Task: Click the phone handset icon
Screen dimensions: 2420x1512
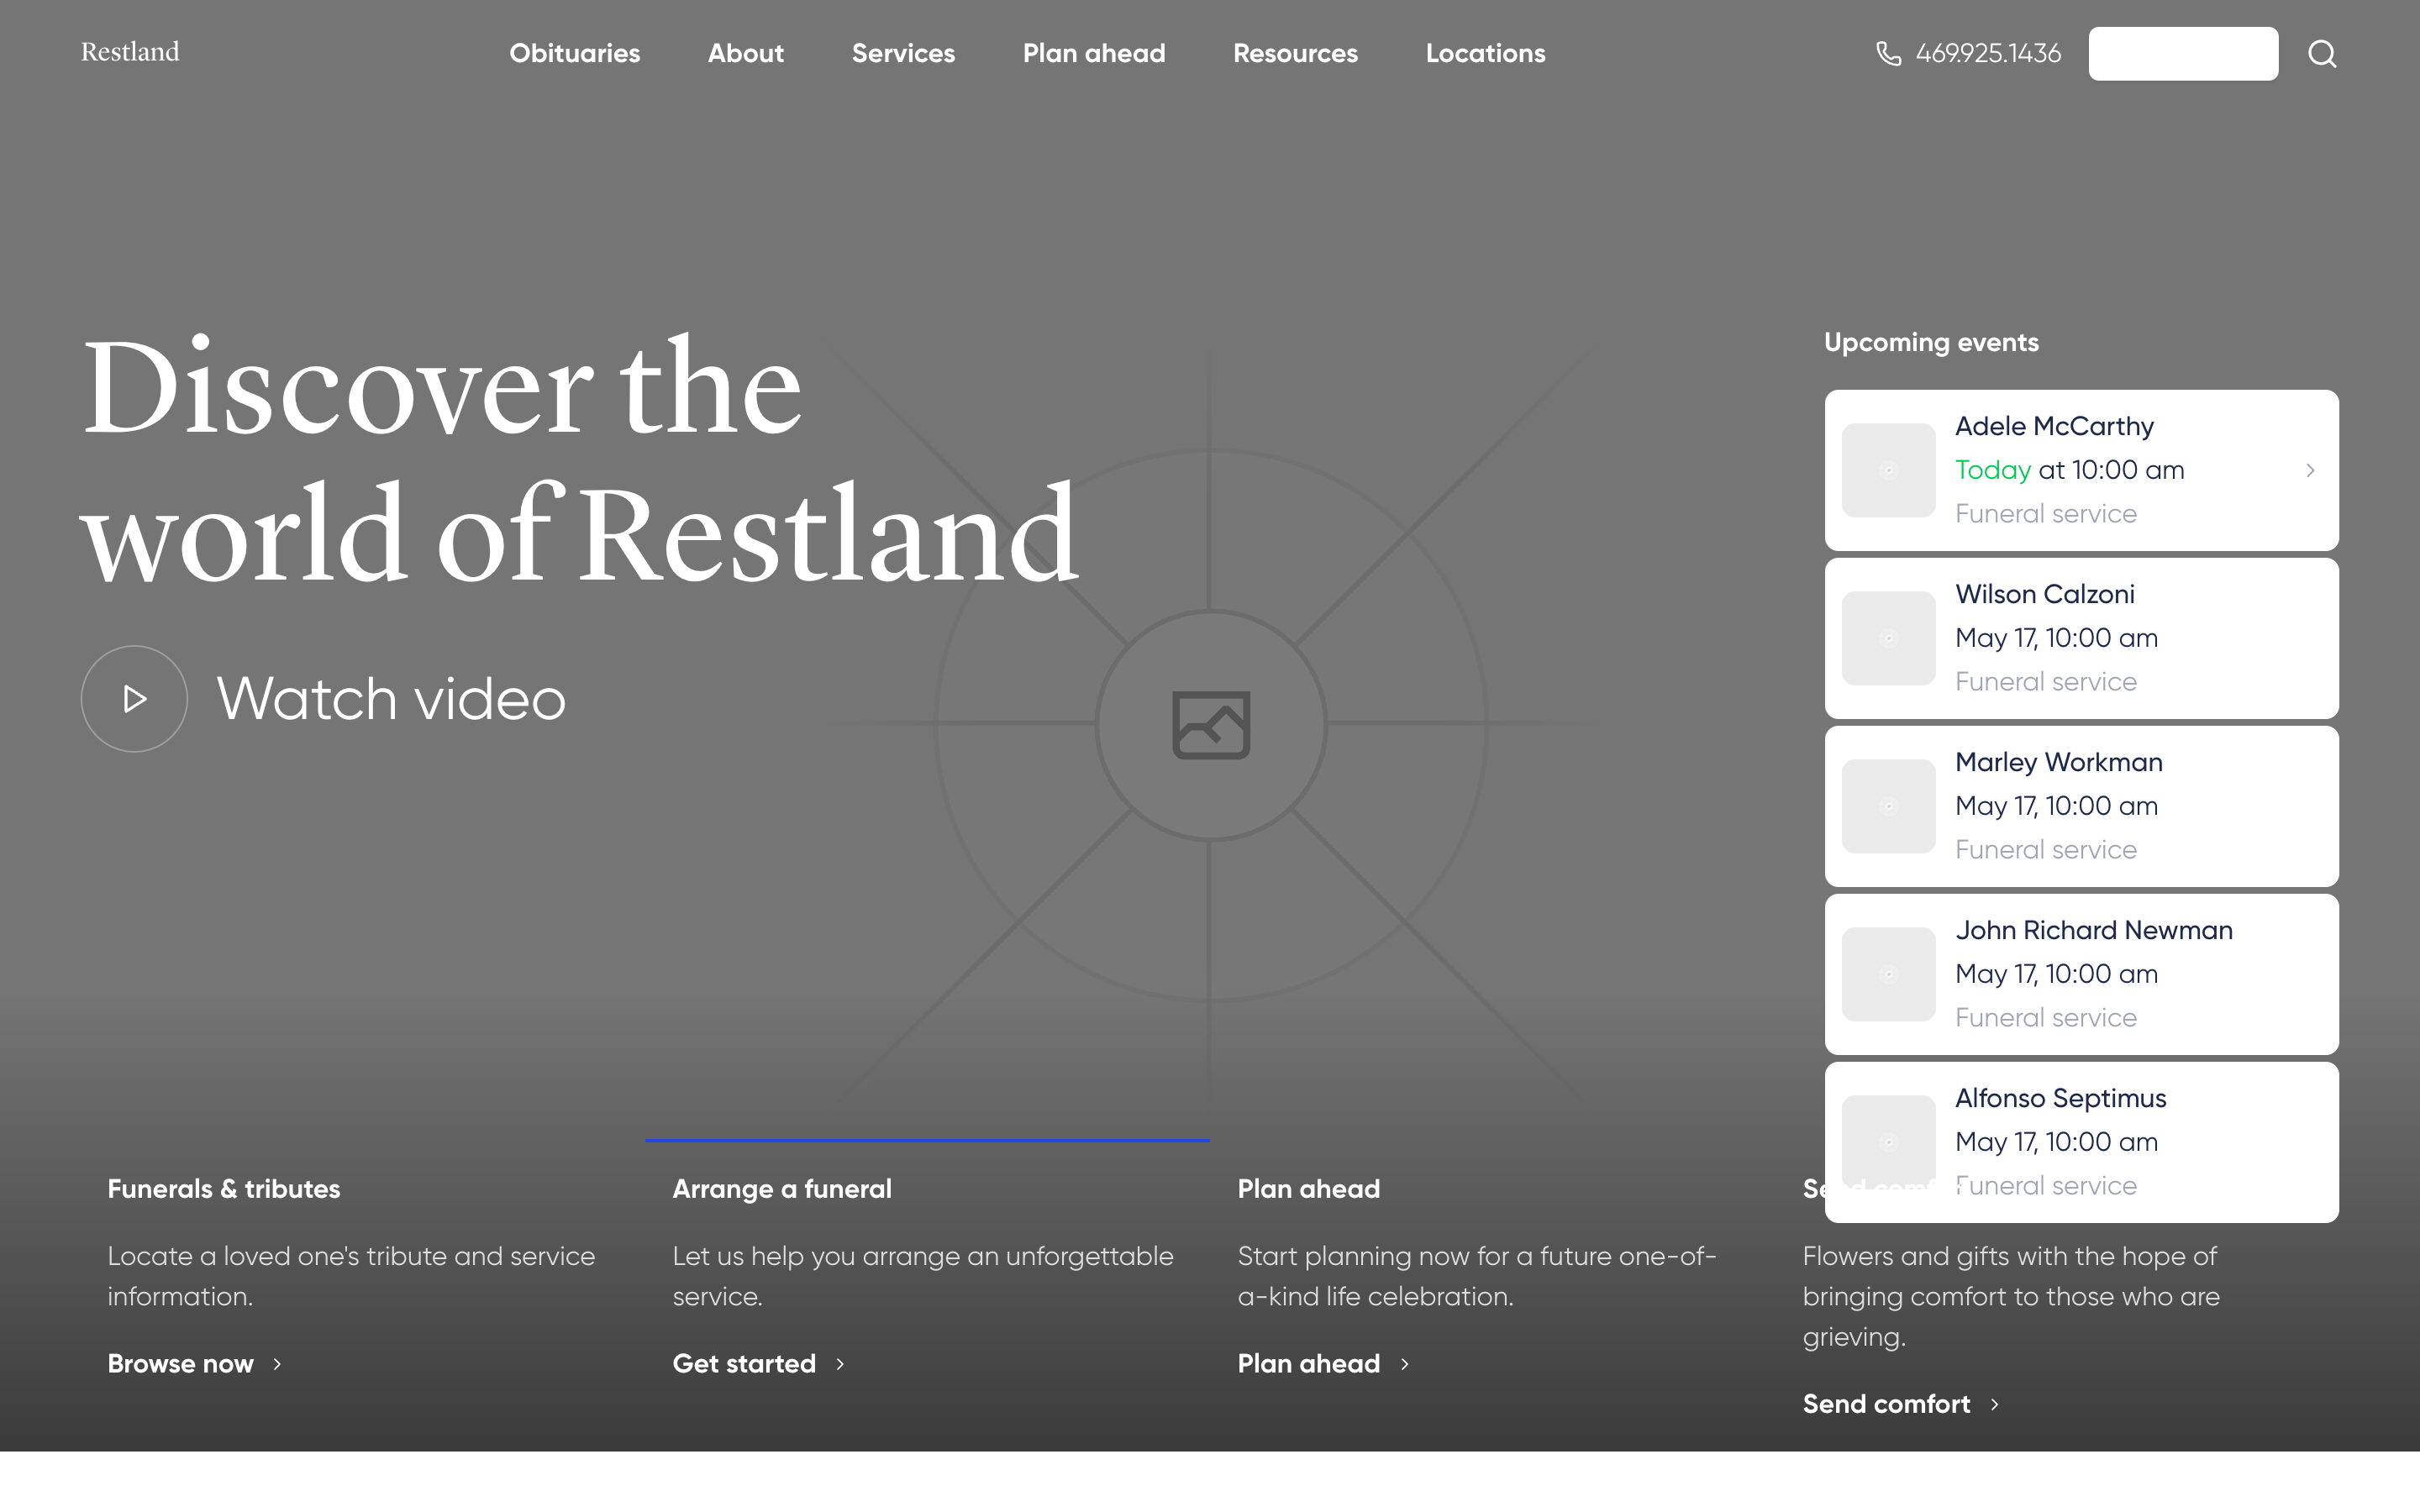Action: [1888, 53]
